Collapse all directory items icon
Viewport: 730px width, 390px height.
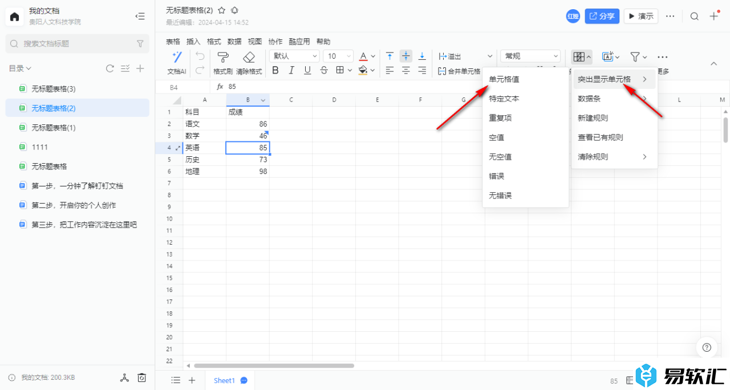point(125,68)
